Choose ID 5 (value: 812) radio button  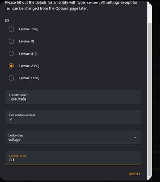tap(11, 53)
